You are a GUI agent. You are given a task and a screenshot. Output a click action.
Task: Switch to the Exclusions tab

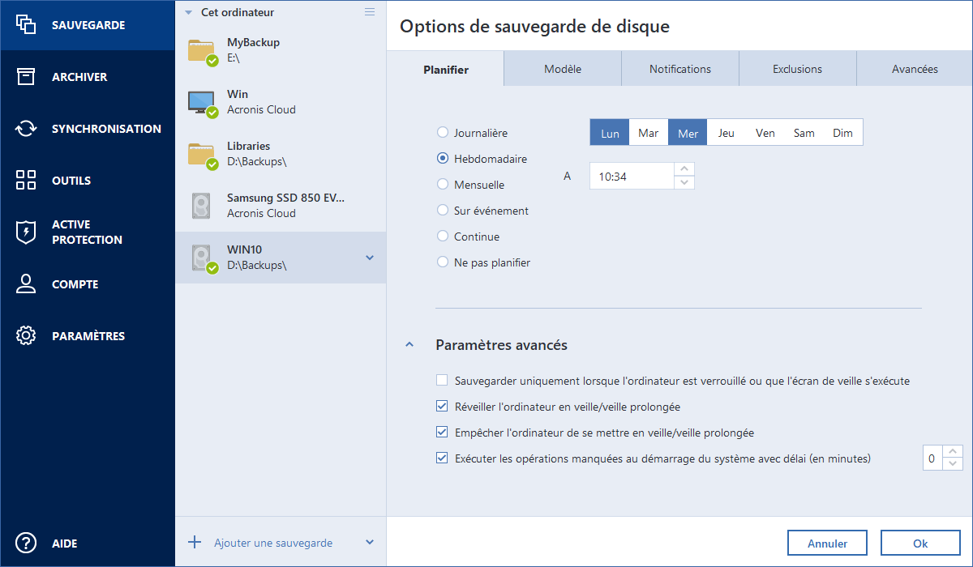tap(797, 70)
